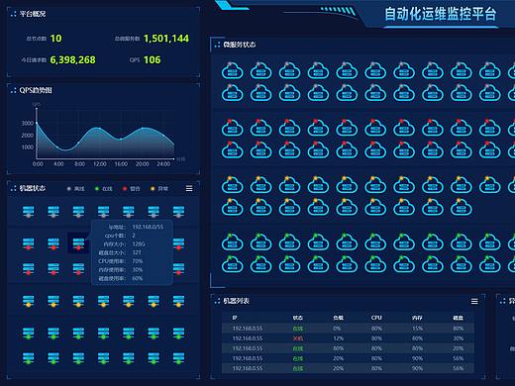Click first green cloud icon in upper green row
The image size is (515, 386).
(x=233, y=241)
